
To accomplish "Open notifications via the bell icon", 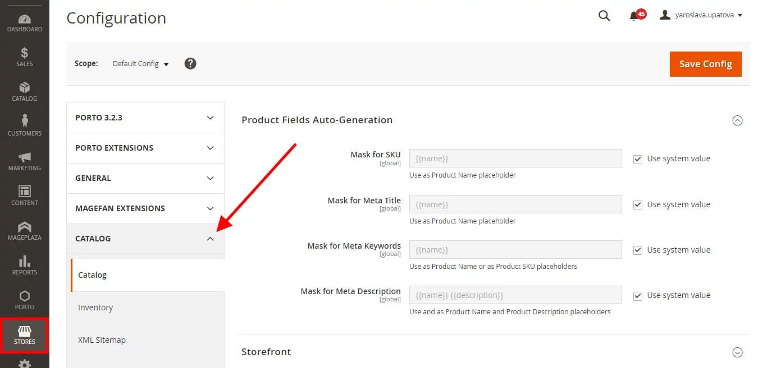I will click(635, 16).
